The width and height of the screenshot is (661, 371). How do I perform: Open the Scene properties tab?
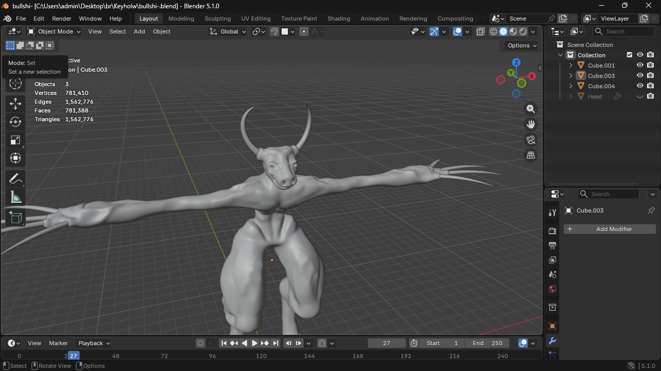[x=552, y=274]
